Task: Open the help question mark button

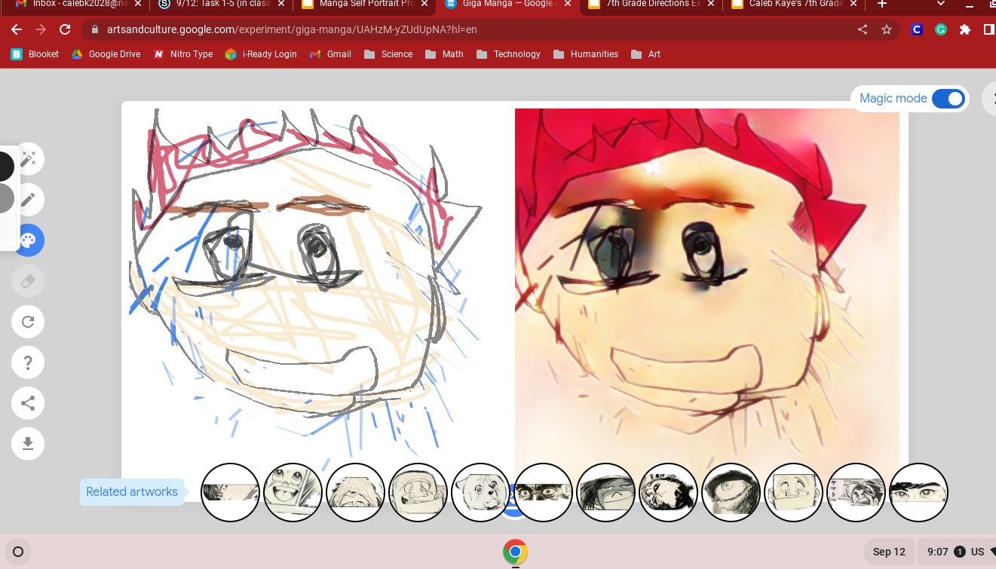Action: click(28, 363)
